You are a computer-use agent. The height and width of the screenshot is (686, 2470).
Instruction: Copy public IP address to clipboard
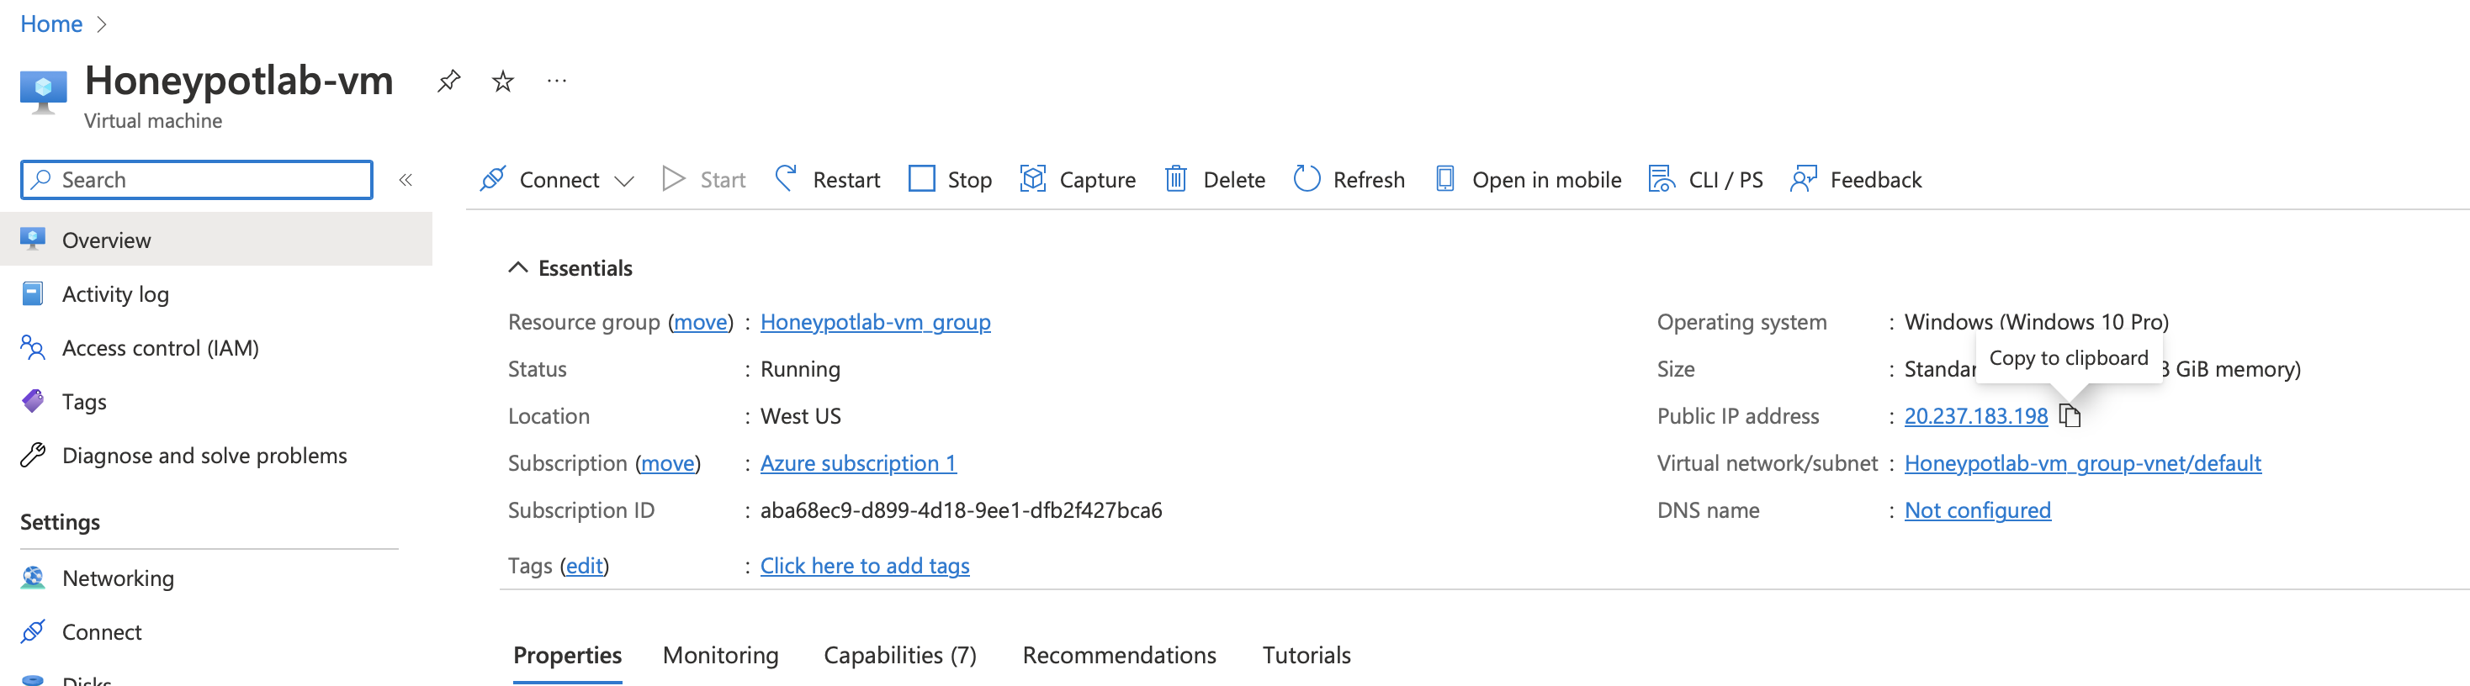click(x=2070, y=416)
